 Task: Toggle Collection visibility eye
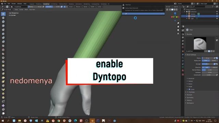tap(217, 12)
